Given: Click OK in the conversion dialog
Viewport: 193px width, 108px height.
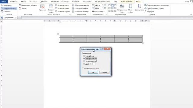Looking at the screenshot, I should click(x=93, y=72).
